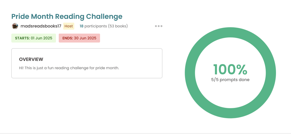Click the horizontal divider line at bottom

tap(145, 133)
